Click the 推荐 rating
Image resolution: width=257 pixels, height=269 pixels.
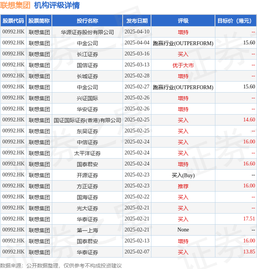[183, 186]
